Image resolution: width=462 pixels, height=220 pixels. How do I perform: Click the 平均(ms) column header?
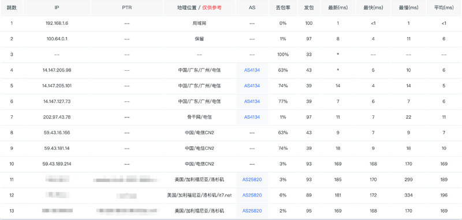pyautogui.click(x=444, y=8)
